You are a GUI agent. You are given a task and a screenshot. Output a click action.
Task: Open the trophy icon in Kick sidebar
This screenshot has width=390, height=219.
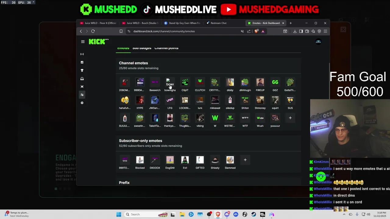(82, 70)
